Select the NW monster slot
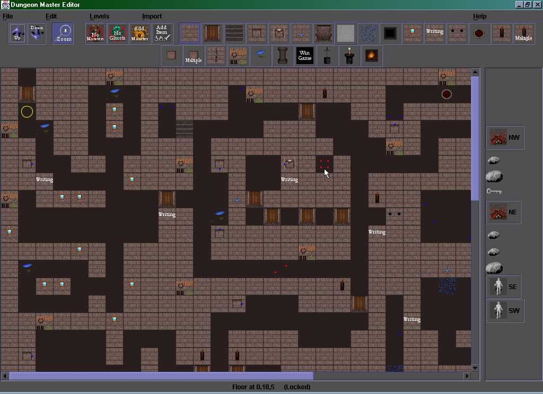The image size is (543, 394). click(505, 137)
